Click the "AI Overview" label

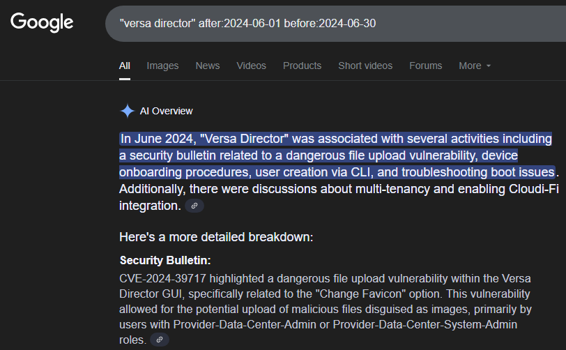(166, 111)
